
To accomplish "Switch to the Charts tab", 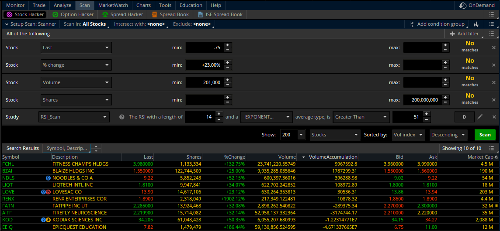I will pos(143,5).
